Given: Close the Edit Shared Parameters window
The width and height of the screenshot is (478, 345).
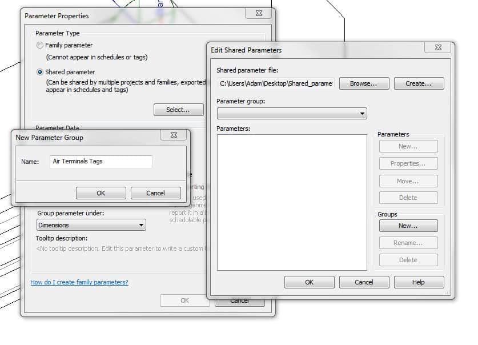Looking at the screenshot, I should (x=438, y=48).
